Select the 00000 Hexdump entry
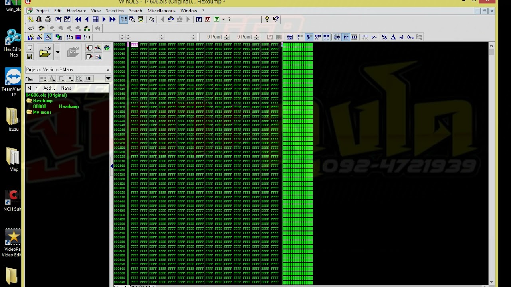The width and height of the screenshot is (511, 287). tap(56, 106)
